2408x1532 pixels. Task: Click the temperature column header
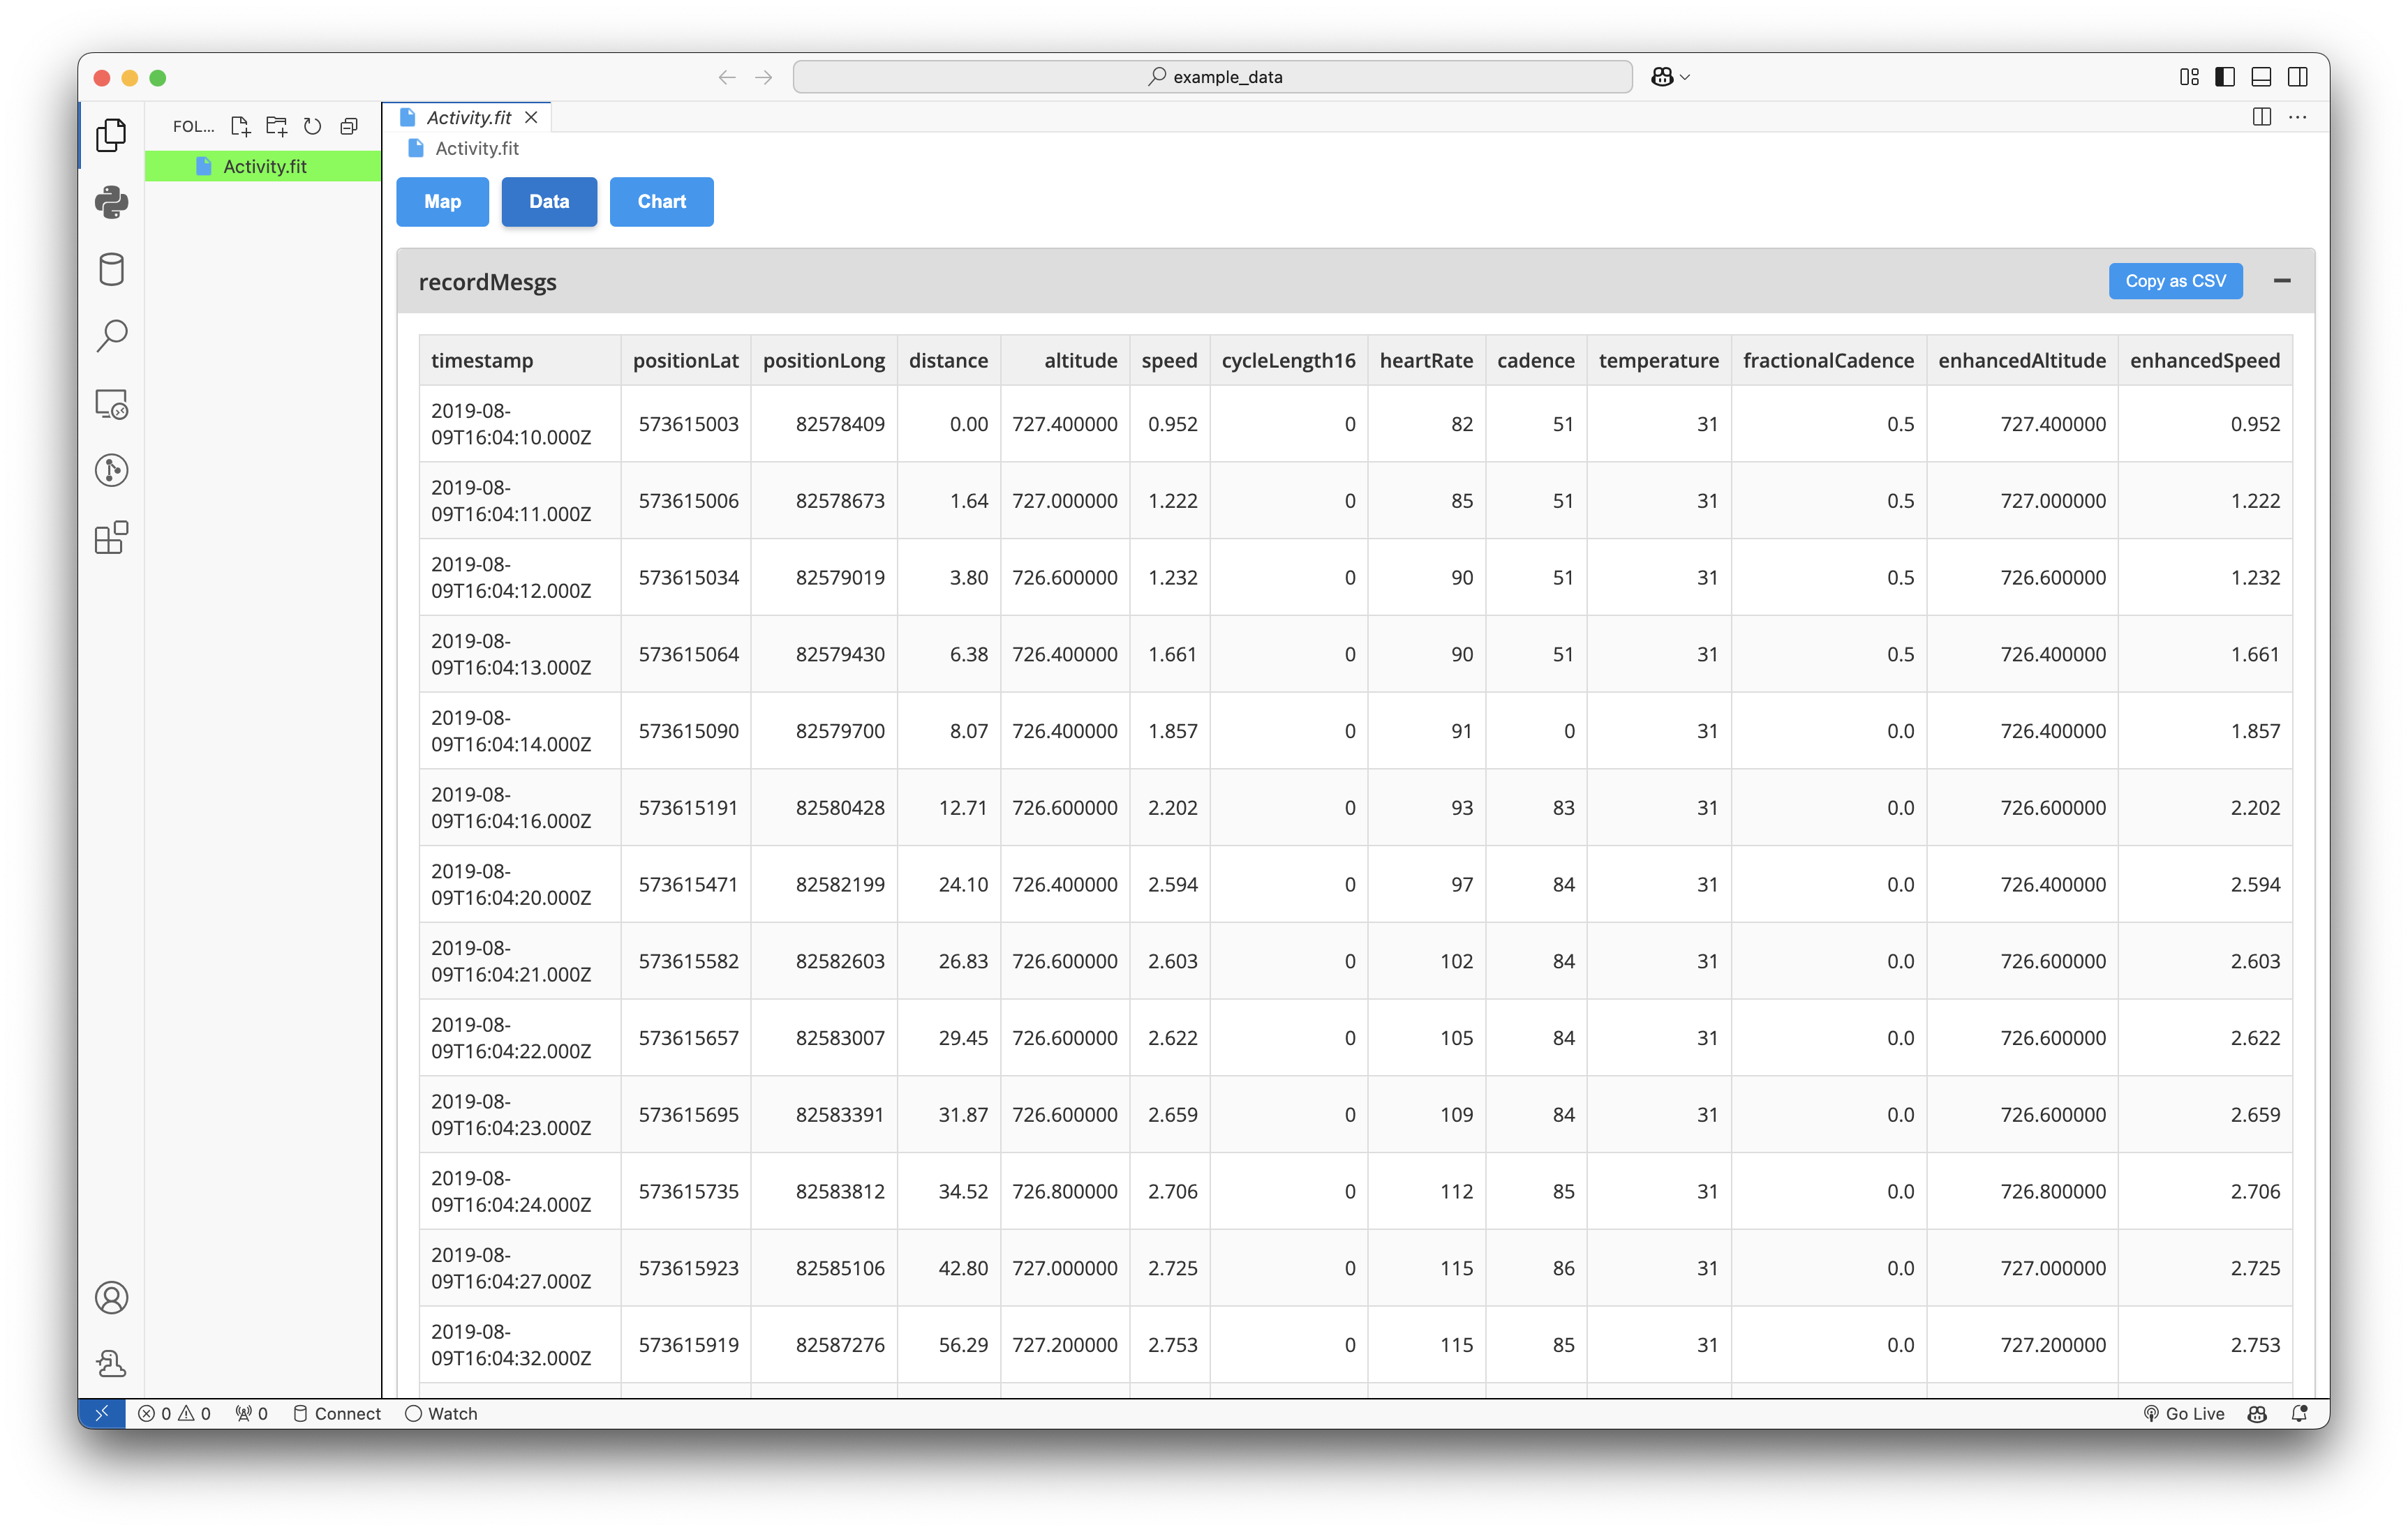point(1659,360)
